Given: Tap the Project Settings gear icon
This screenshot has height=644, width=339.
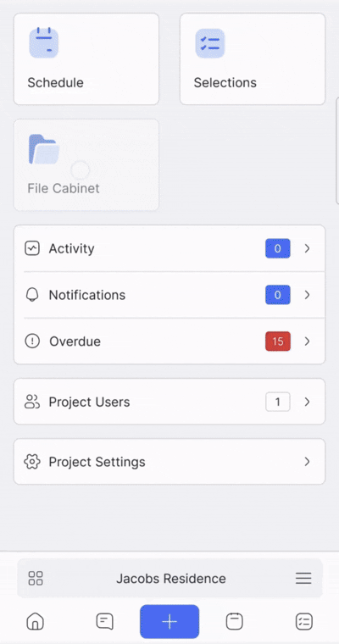Looking at the screenshot, I should point(32,462).
